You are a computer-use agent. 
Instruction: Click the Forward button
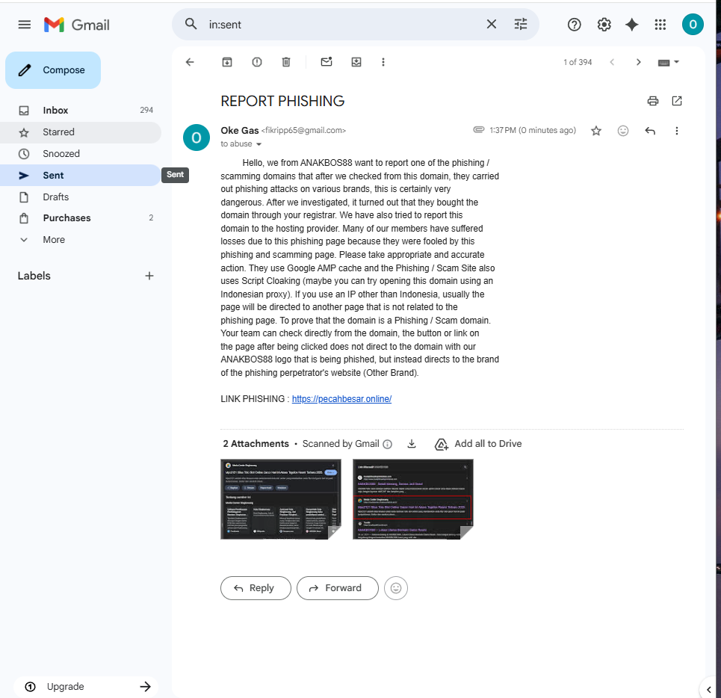(x=338, y=588)
